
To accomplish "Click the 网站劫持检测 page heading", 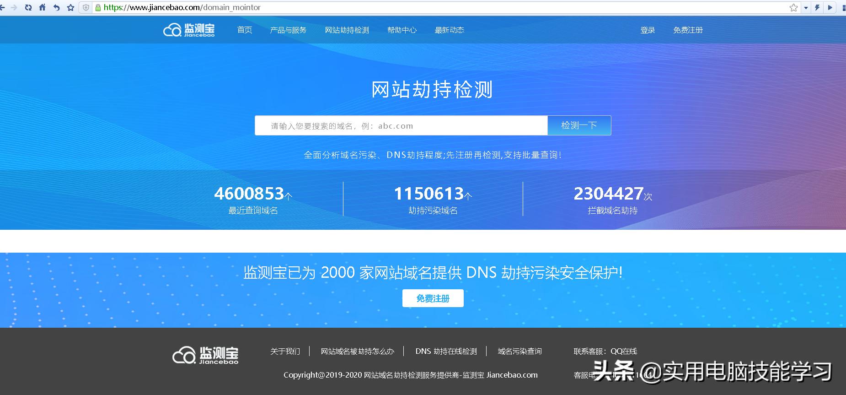I will click(x=432, y=89).
